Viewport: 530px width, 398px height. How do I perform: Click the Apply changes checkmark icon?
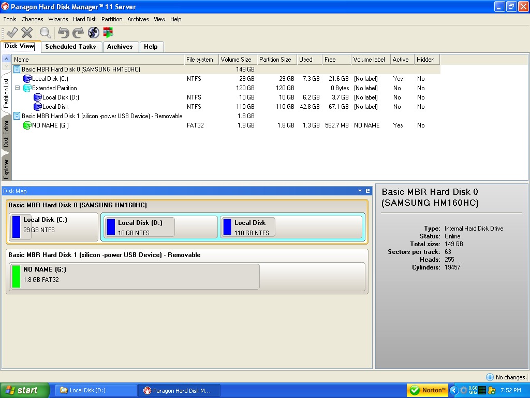(x=12, y=33)
